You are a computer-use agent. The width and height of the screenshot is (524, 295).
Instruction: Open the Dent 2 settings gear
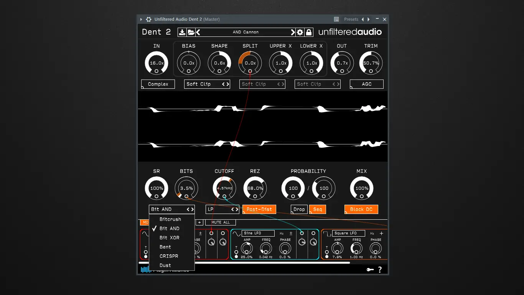[300, 32]
